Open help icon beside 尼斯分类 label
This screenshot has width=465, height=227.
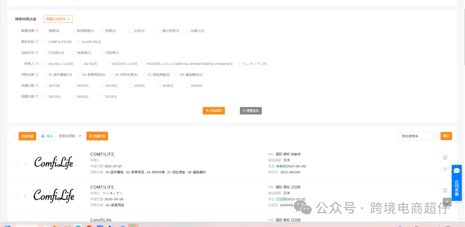(x=37, y=74)
